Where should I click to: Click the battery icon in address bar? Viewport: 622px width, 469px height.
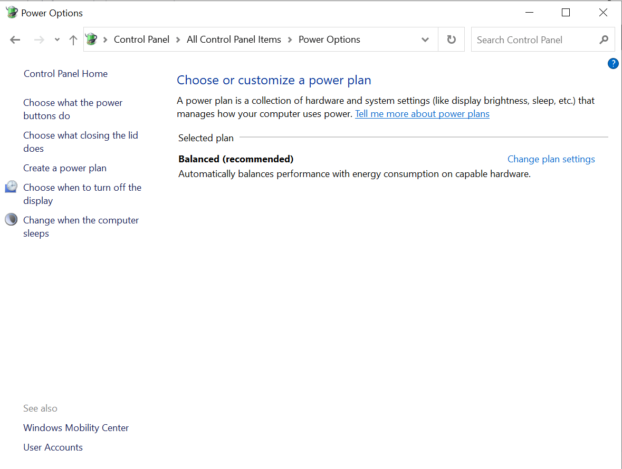(92, 40)
